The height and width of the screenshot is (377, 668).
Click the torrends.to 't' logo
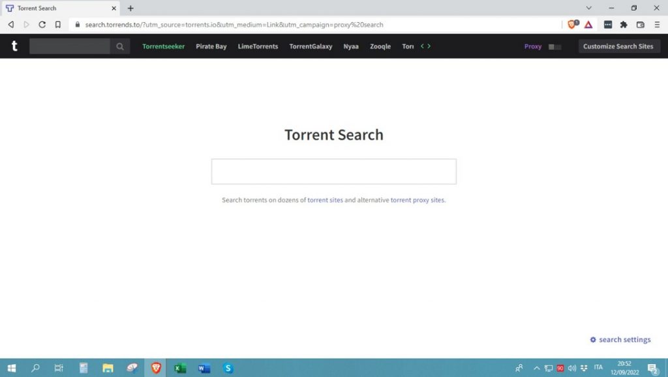[x=14, y=46]
